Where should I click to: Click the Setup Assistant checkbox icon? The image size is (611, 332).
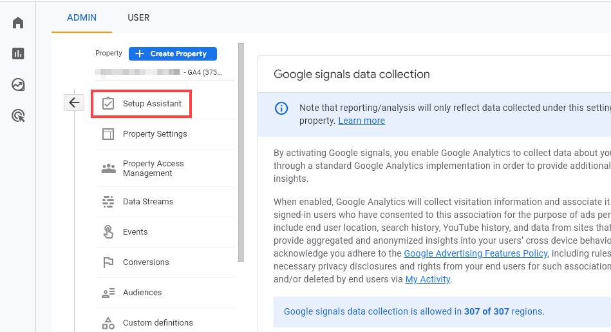tap(108, 103)
